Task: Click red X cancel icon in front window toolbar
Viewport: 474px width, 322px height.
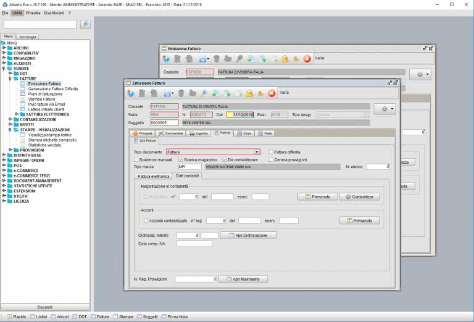Action: tap(272, 93)
